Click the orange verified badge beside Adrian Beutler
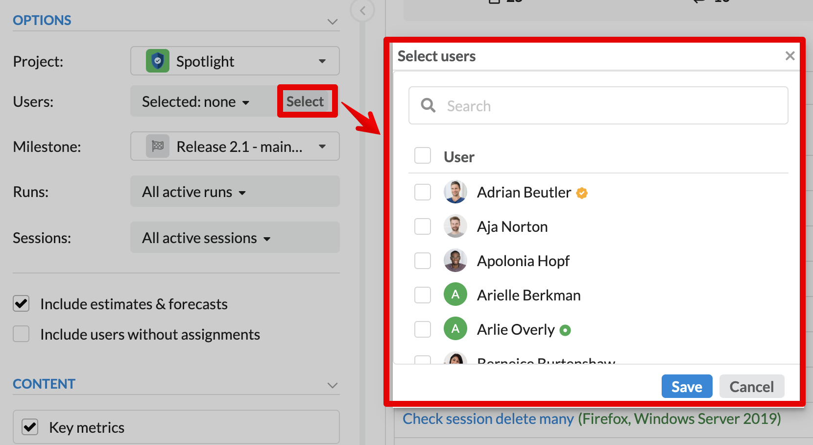Image resolution: width=813 pixels, height=445 pixels. pyautogui.click(x=582, y=193)
